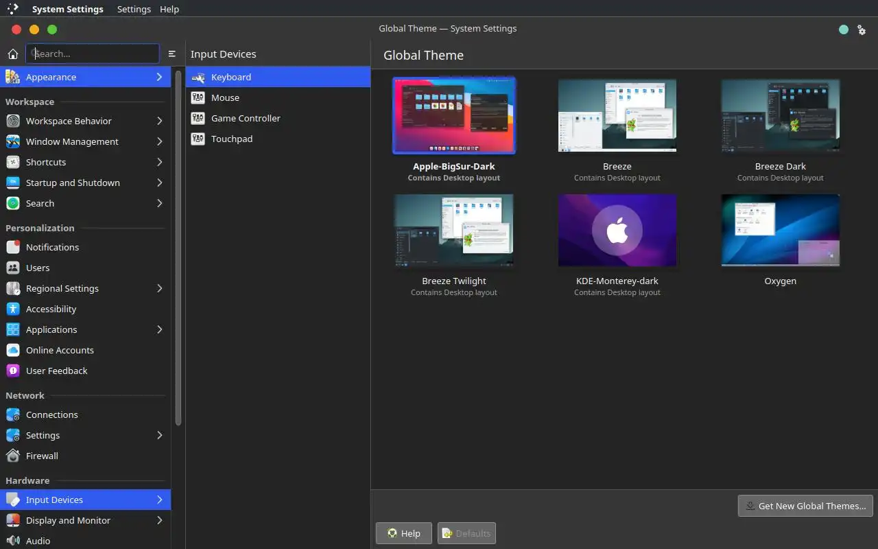Click the sidebar vertical scrollbar

pos(178,247)
